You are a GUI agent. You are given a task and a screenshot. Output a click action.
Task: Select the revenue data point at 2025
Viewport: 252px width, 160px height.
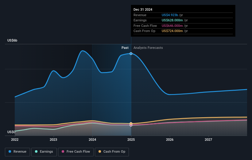point(131,53)
